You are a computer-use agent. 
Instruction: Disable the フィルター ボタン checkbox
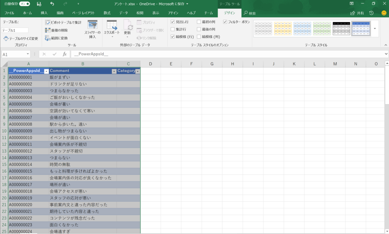225,22
